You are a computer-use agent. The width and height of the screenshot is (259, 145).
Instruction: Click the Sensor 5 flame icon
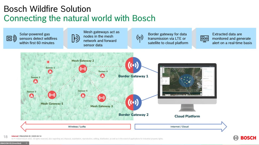83,96
